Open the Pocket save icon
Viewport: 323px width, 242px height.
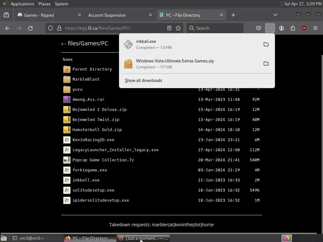[259, 28]
